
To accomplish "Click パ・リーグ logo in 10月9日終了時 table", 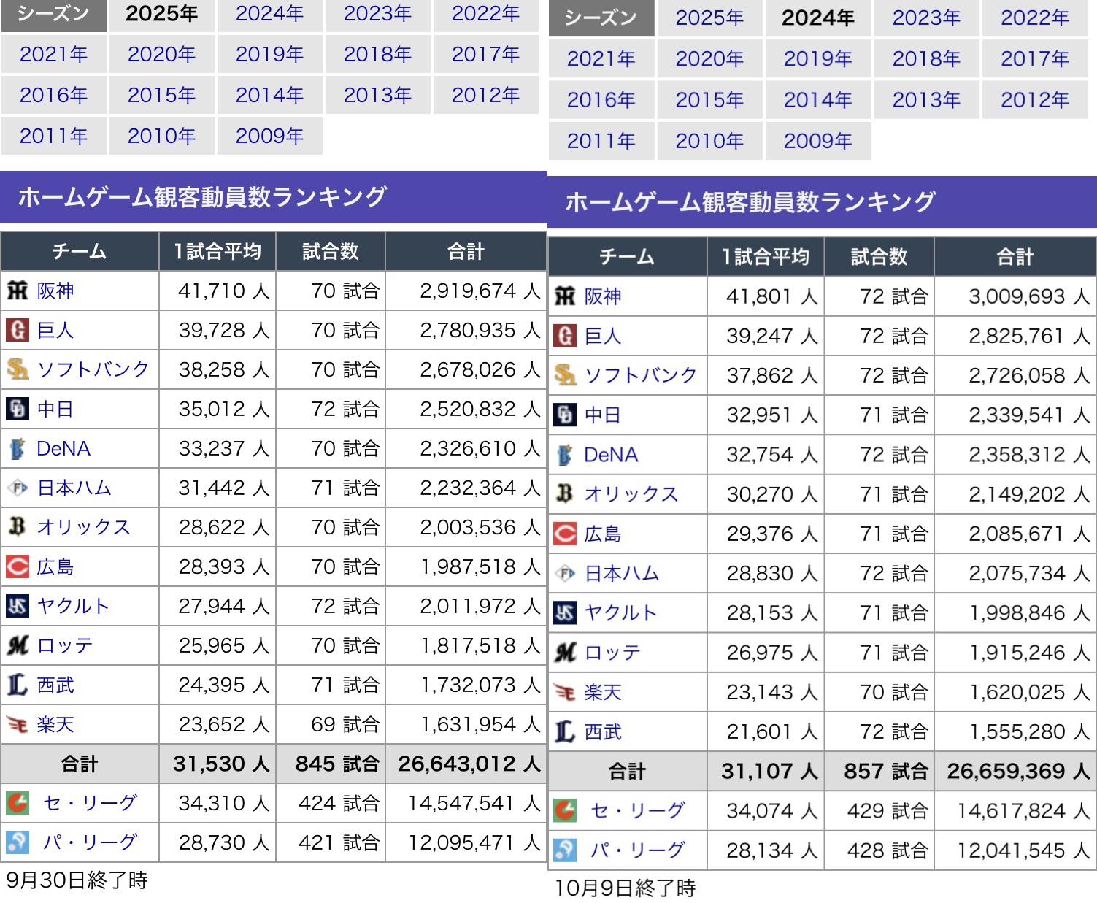I will [x=565, y=850].
